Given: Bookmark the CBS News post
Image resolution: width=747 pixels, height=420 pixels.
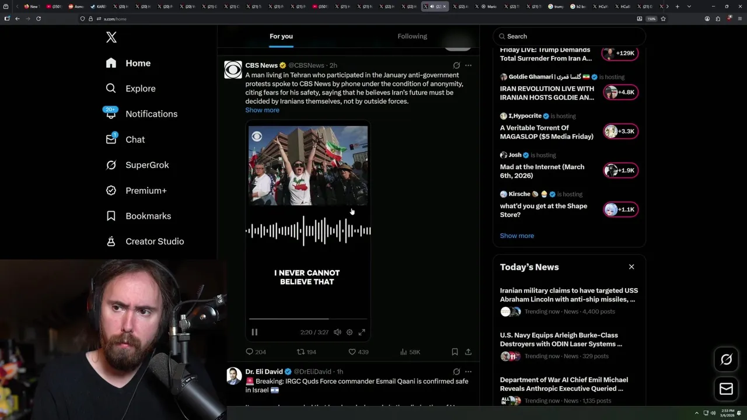Looking at the screenshot, I should click(x=455, y=352).
